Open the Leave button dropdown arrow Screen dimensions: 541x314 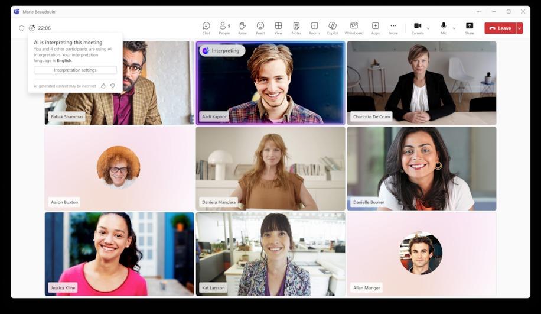519,28
